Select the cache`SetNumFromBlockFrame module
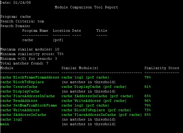Image resolution: width=183 pixels, height=133 pixels. [x=29, y=105]
